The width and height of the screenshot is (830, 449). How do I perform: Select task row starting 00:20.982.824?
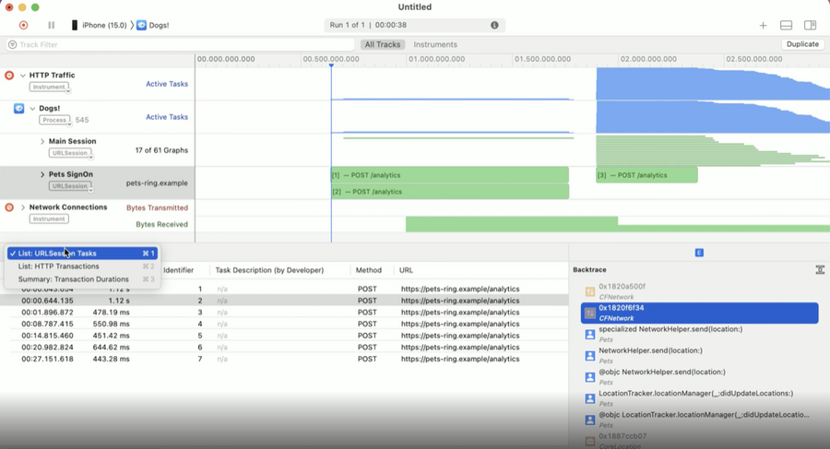[284, 348]
